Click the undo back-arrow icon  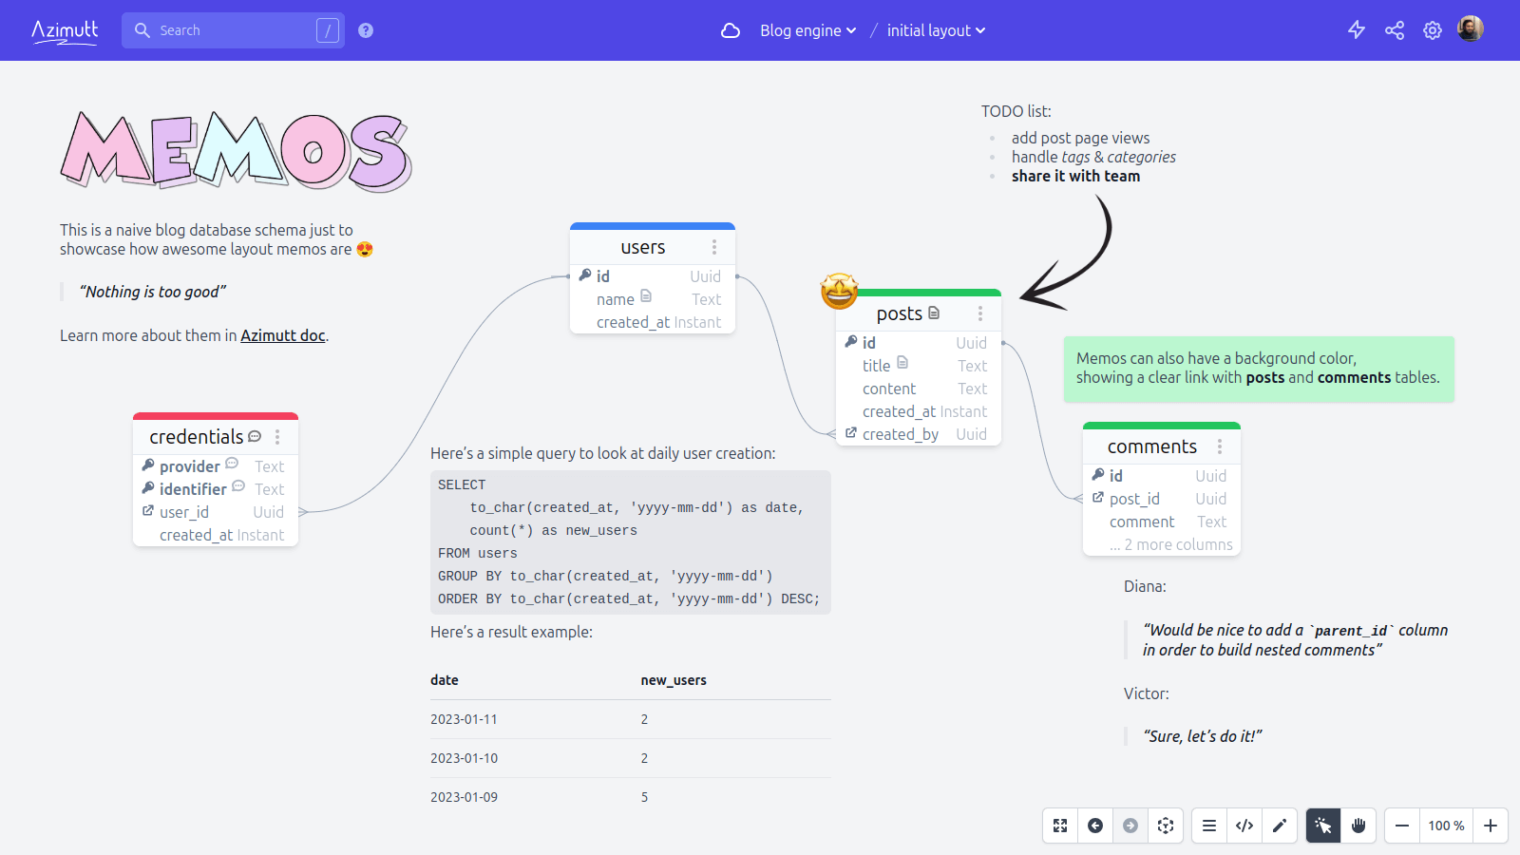1095,826
